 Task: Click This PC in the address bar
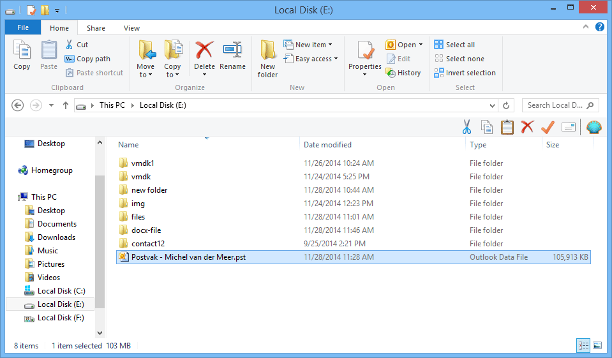pos(112,105)
